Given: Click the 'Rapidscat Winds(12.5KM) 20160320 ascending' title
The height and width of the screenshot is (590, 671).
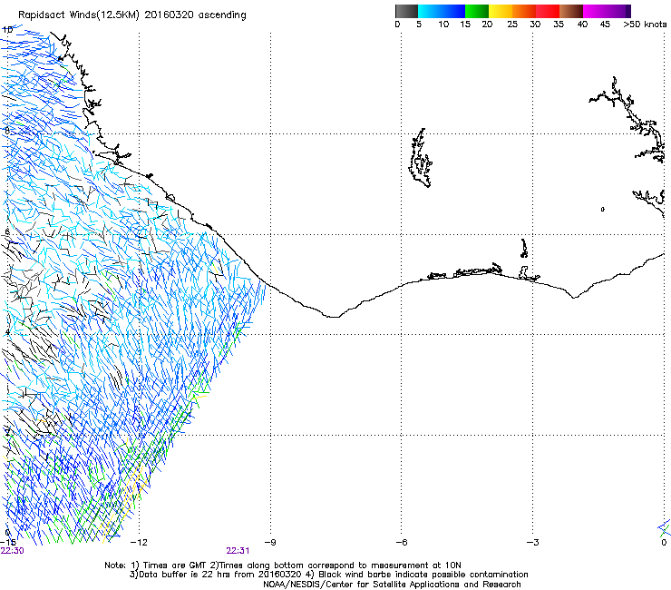Looking at the screenshot, I should point(132,15).
